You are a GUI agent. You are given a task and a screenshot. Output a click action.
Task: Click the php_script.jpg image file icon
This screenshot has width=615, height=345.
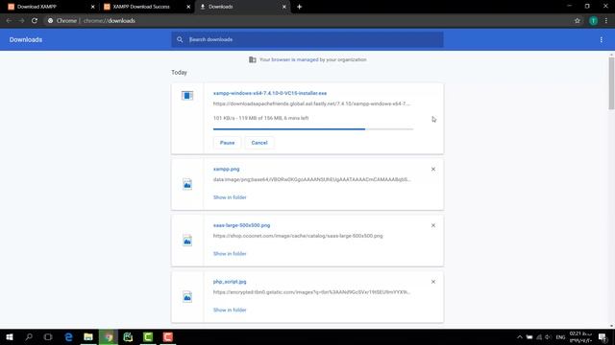click(x=187, y=296)
